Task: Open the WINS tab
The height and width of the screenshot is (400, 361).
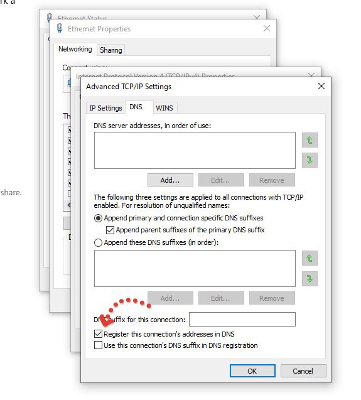Action: (164, 108)
